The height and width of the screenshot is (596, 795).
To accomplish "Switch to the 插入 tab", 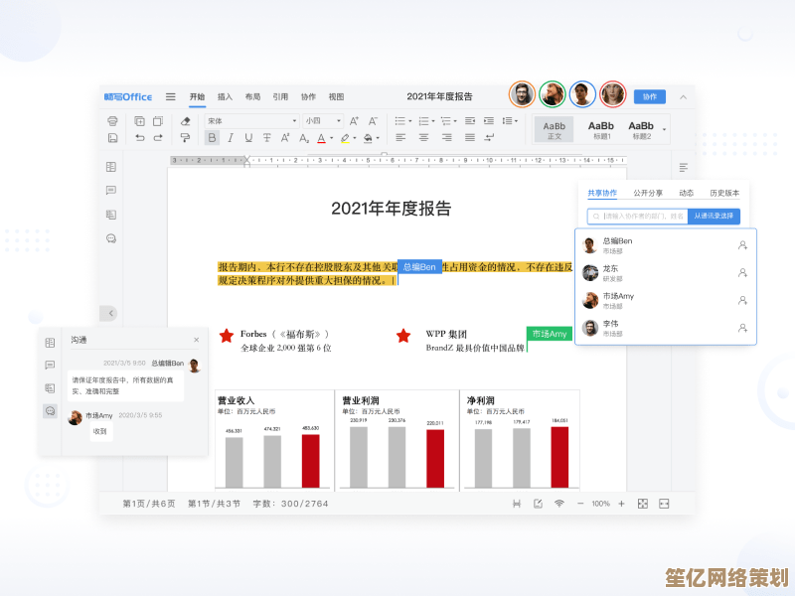I will point(225,96).
